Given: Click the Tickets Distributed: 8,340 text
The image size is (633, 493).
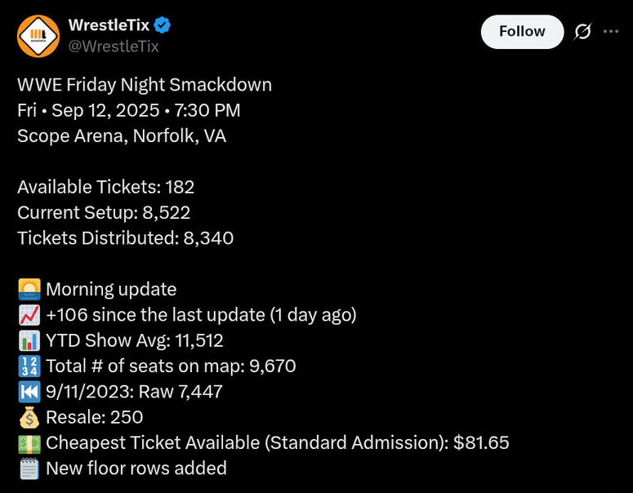Looking at the screenshot, I should pyautogui.click(x=125, y=238).
